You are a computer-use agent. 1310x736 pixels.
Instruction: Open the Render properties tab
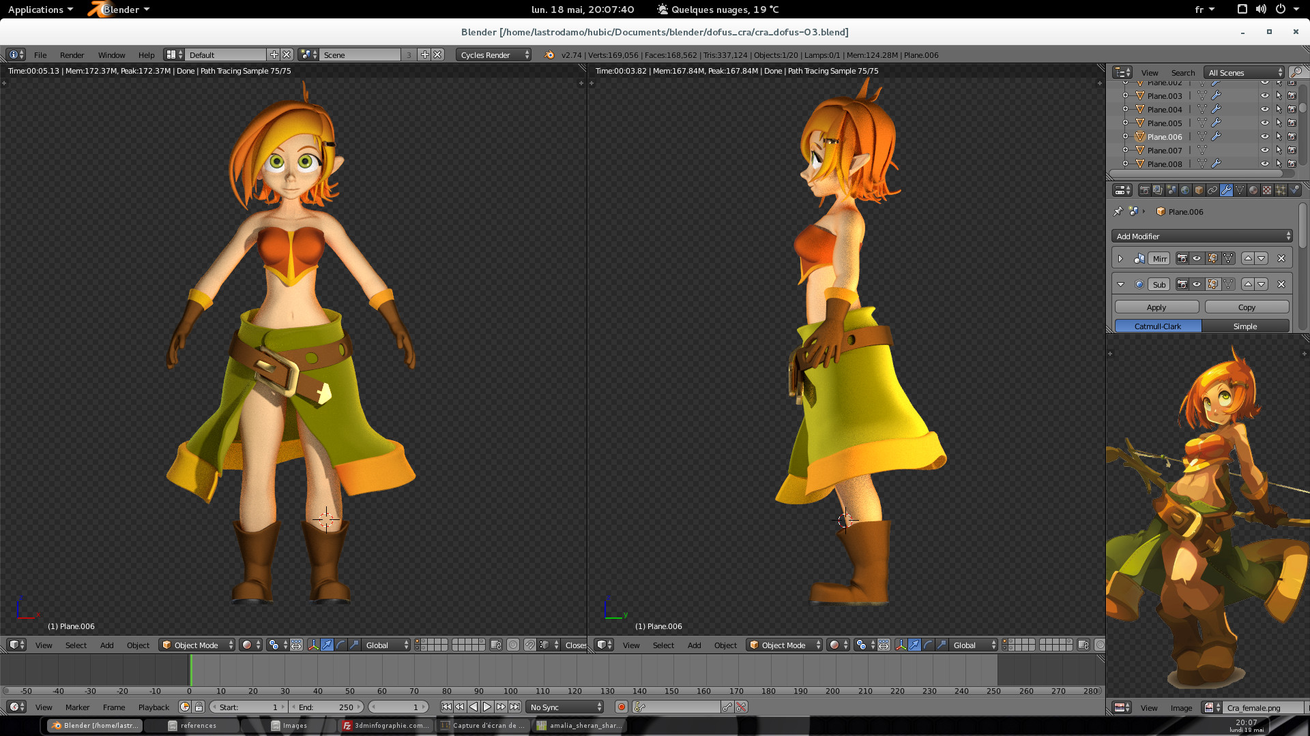pyautogui.click(x=1144, y=191)
